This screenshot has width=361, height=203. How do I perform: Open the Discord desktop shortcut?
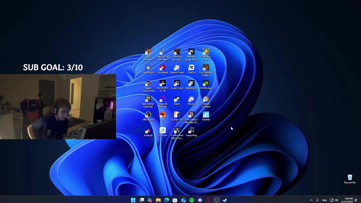(x=191, y=101)
